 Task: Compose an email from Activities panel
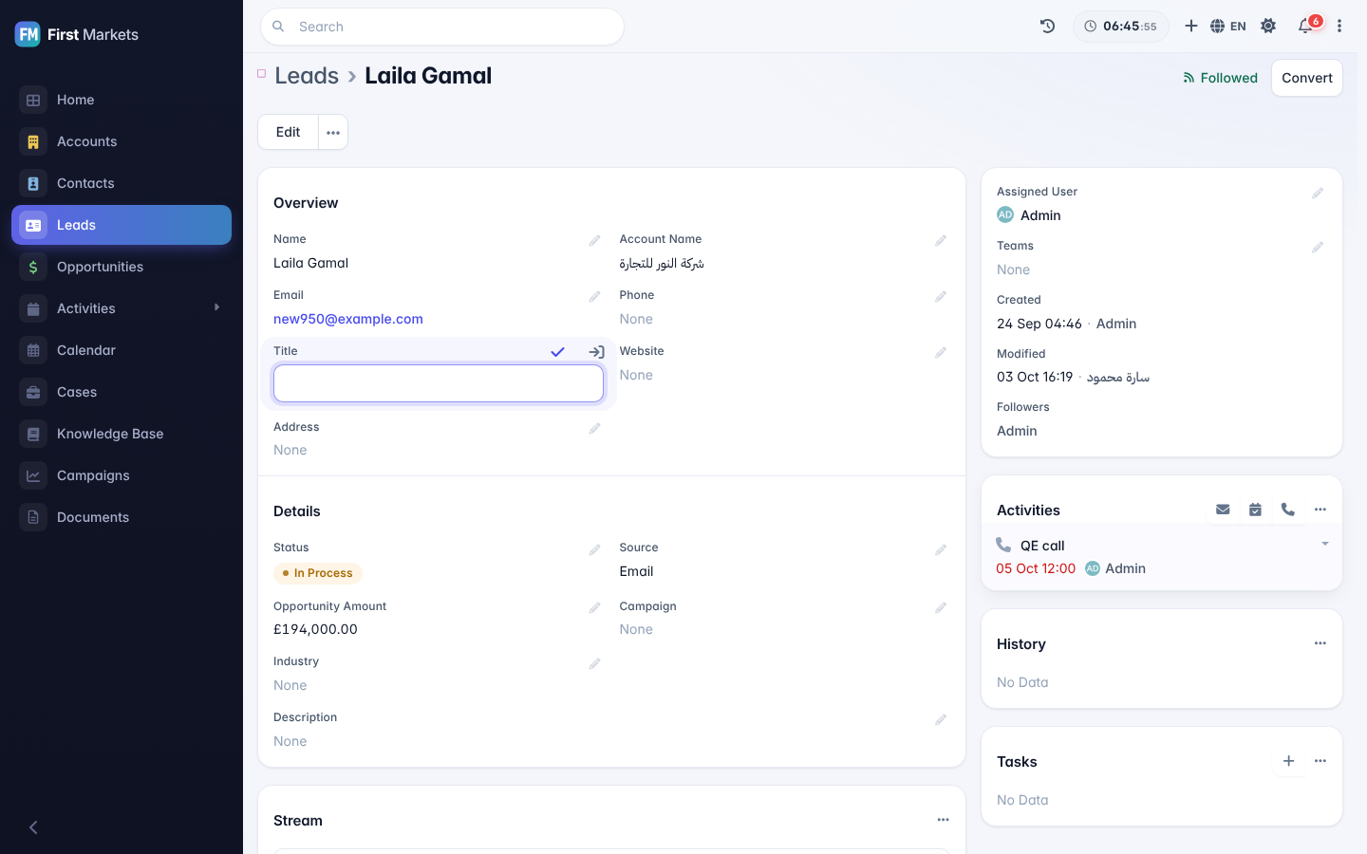1223,510
